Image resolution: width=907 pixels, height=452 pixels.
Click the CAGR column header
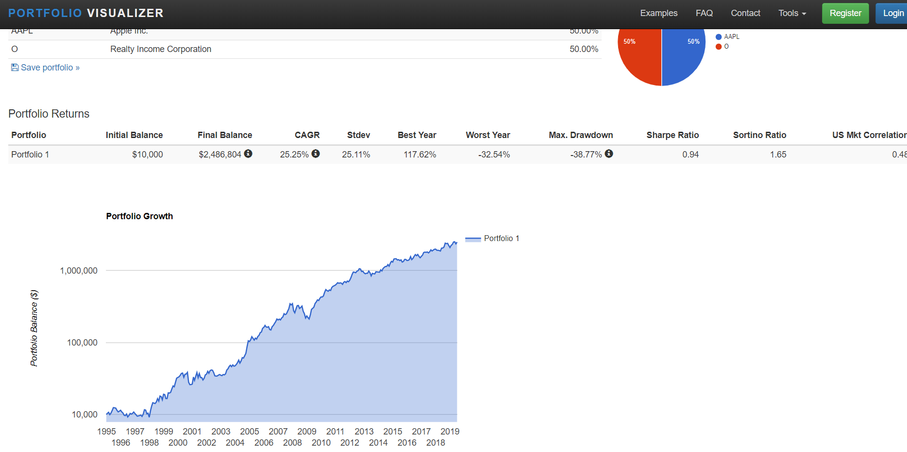pos(307,135)
